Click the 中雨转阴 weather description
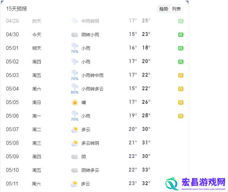Image resolution: width=228 pixels, height=192 pixels. tap(90, 21)
